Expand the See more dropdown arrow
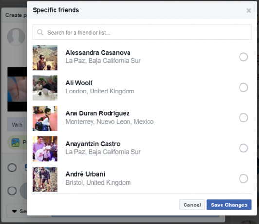259x224 pixels. (15, 211)
